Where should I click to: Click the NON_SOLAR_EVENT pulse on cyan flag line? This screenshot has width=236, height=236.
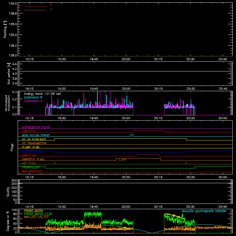(132, 135)
